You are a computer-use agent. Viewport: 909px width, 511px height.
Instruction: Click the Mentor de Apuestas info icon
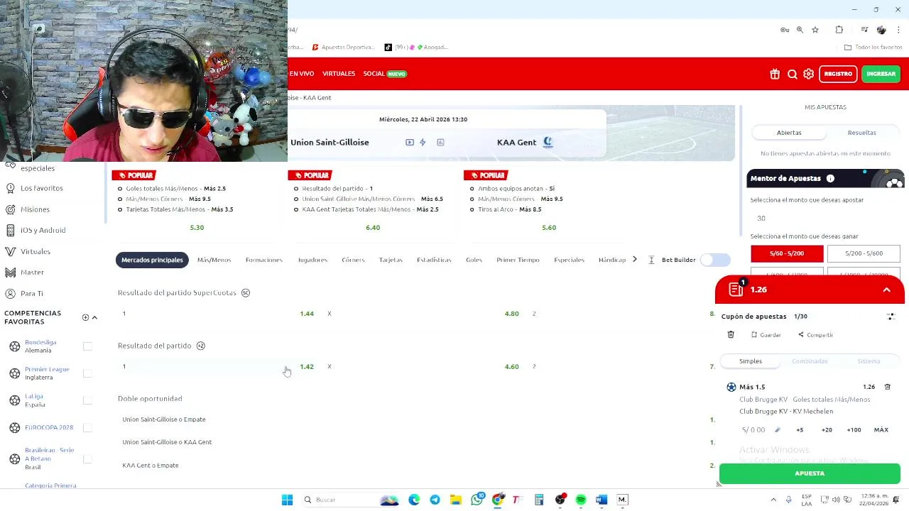(x=830, y=178)
